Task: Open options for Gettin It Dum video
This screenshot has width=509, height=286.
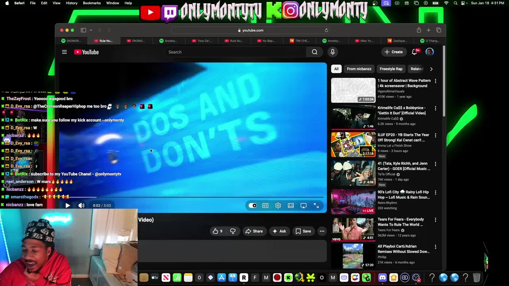Action: click(x=435, y=108)
